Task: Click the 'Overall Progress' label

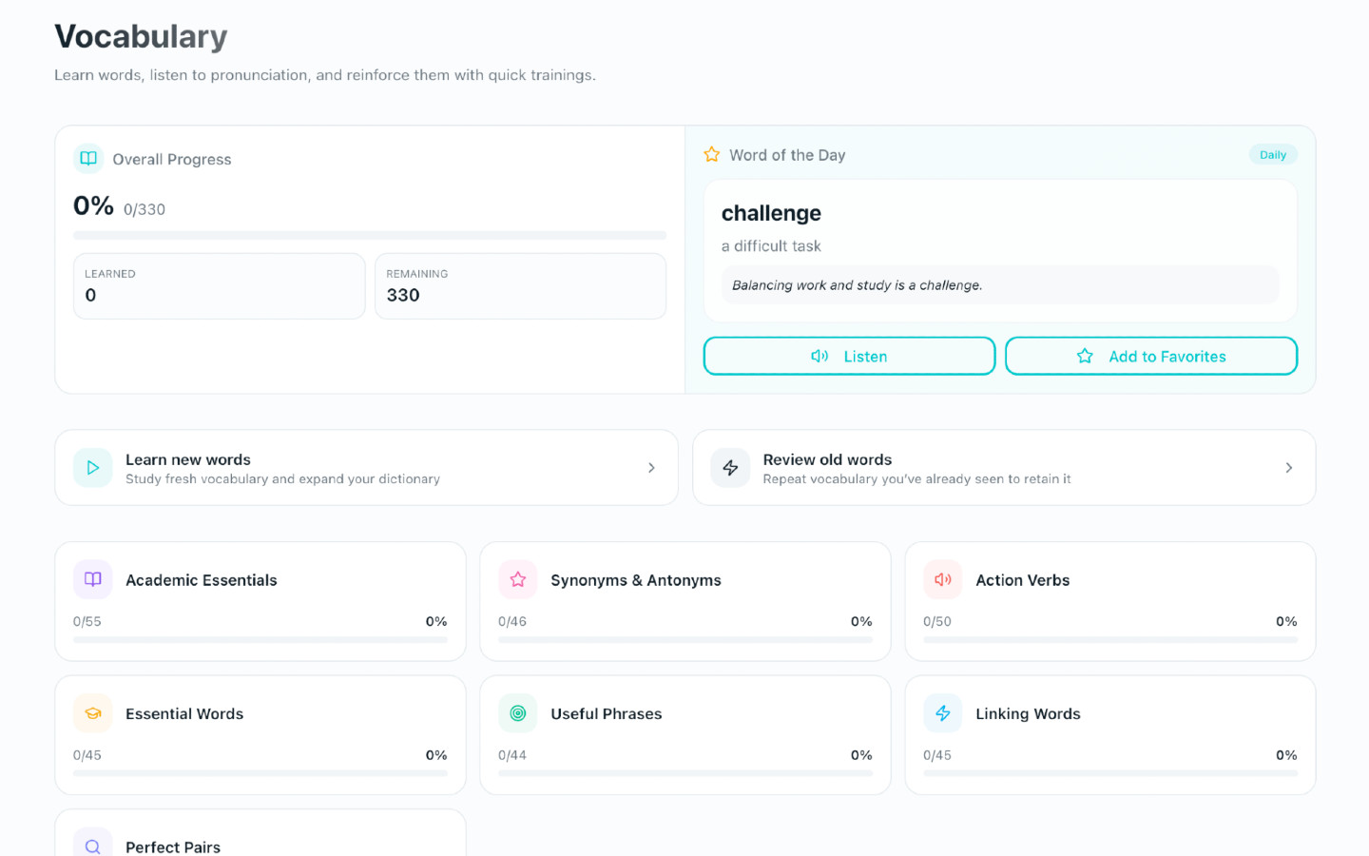Action: (x=172, y=160)
